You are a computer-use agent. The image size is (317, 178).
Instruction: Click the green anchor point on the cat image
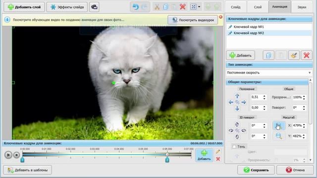click(x=113, y=83)
